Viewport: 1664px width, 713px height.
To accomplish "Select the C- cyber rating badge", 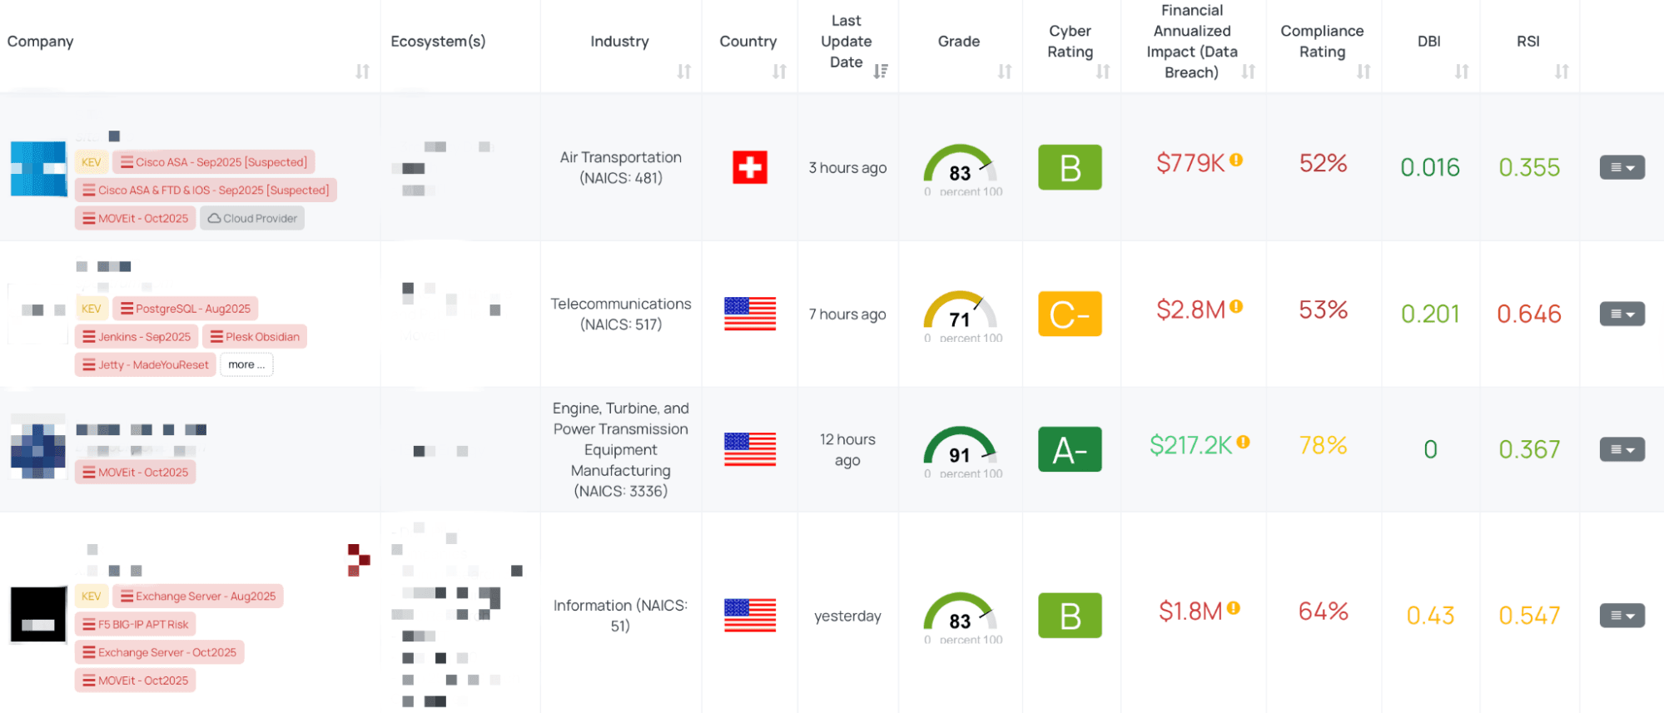I will point(1070,314).
